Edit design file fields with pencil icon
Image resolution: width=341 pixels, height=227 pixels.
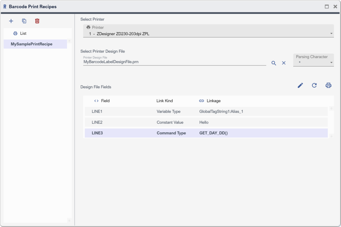tap(300, 85)
